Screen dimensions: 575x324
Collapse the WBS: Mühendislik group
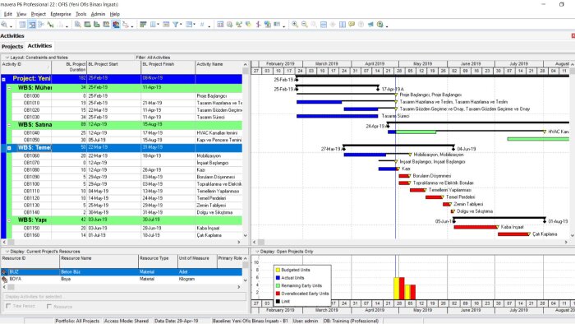10,89
